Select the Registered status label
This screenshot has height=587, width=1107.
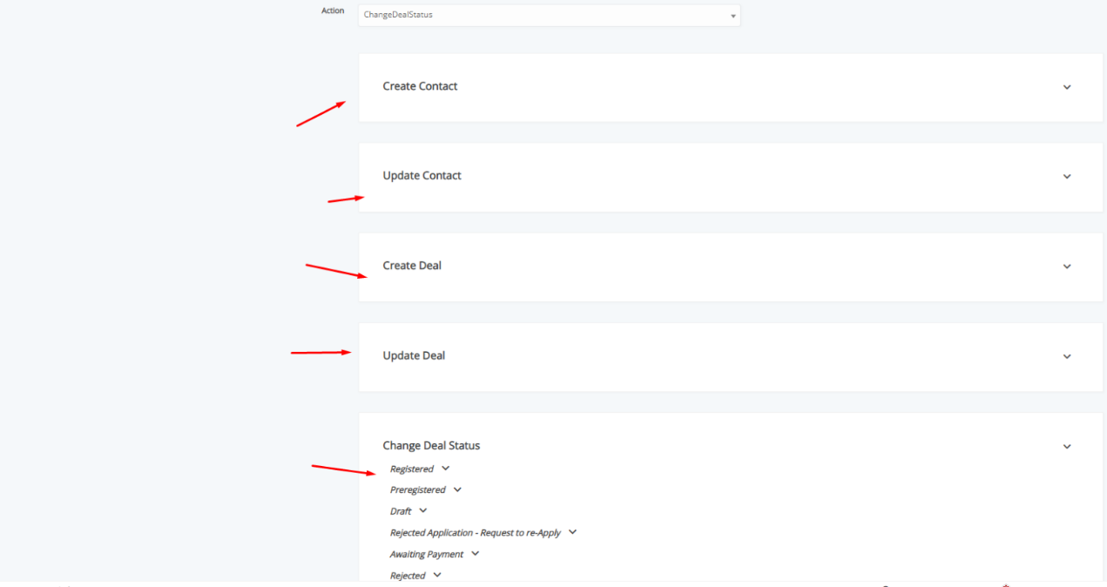click(412, 469)
